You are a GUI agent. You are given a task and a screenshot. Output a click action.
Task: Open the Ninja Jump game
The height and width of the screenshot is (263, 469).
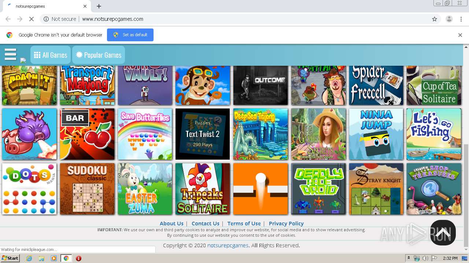pyautogui.click(x=376, y=134)
